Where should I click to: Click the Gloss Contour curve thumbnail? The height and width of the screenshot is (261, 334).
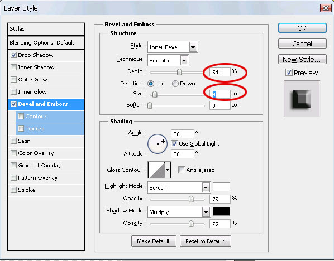coord(156,170)
